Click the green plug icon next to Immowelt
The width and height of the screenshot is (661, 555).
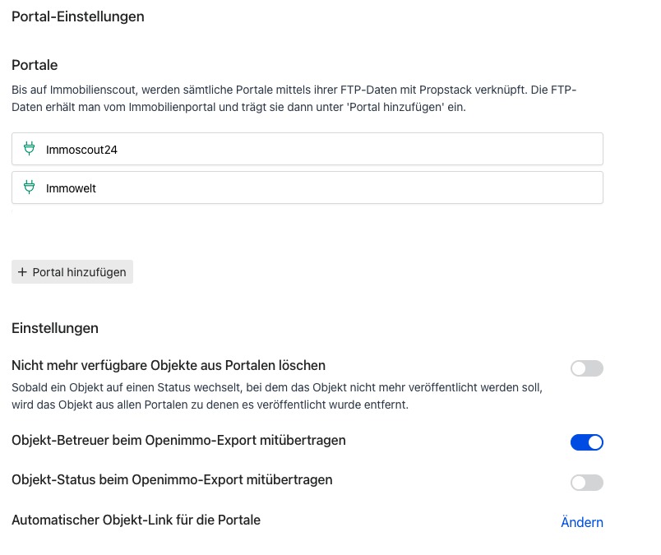(x=30, y=187)
